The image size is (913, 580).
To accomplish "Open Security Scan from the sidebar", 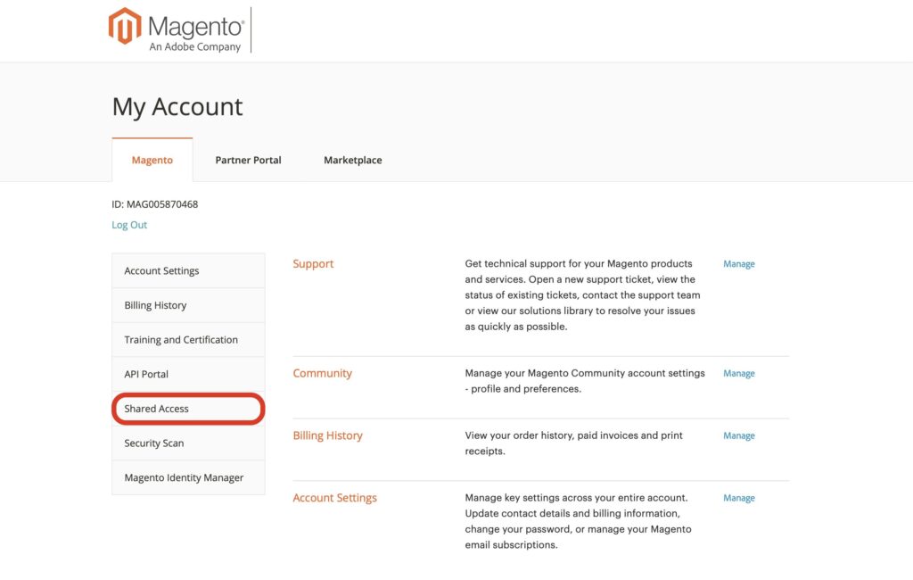I will point(153,443).
